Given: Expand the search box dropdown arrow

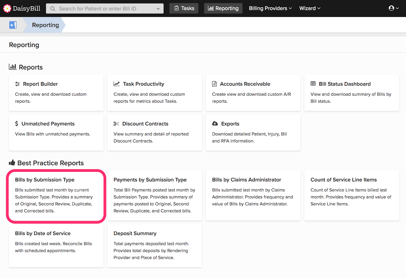Looking at the screenshot, I should tap(158, 9).
